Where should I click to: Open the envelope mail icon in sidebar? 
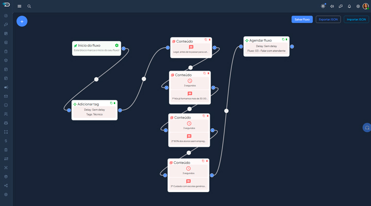[6, 96]
